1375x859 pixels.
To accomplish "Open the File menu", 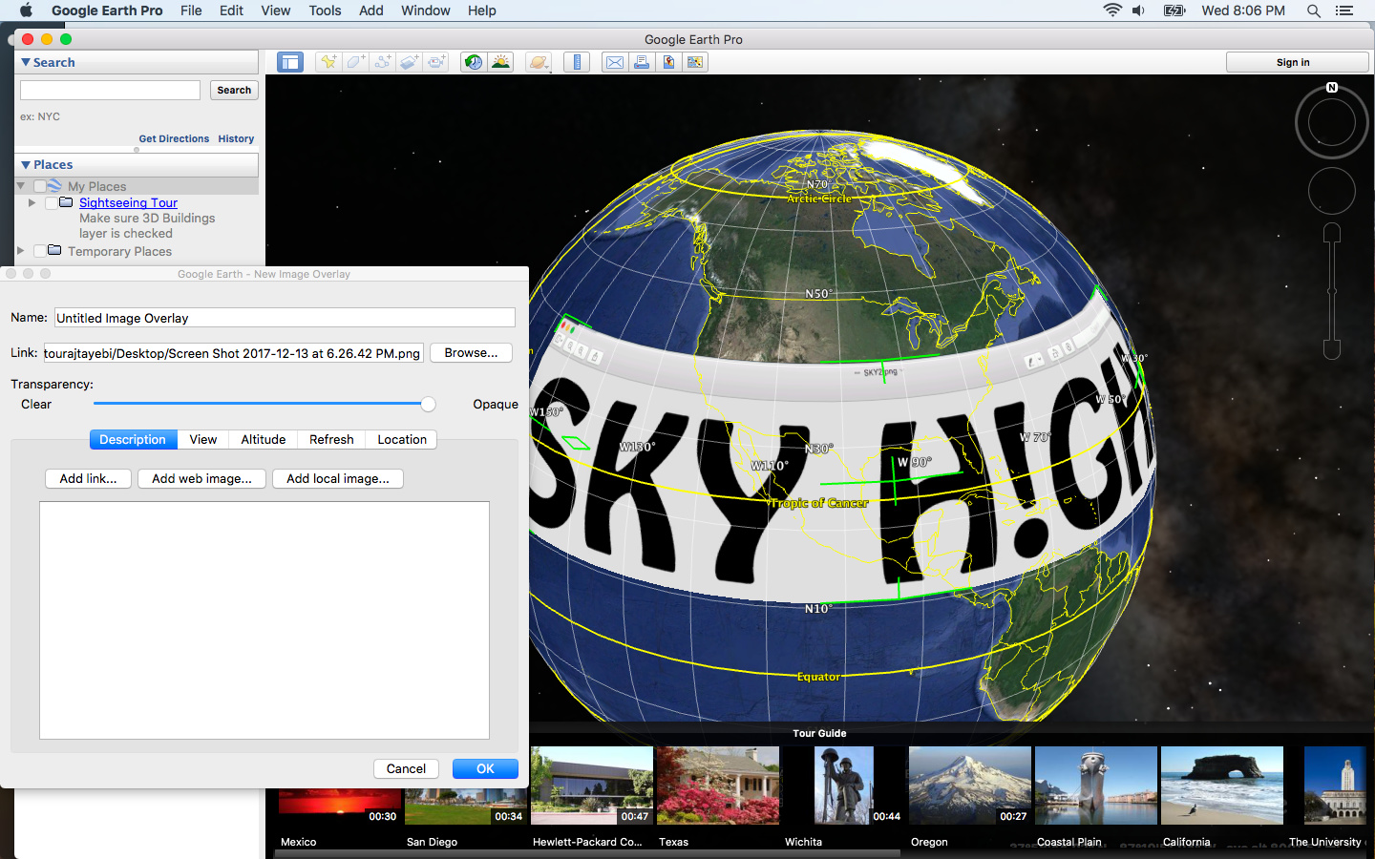I will point(191,10).
